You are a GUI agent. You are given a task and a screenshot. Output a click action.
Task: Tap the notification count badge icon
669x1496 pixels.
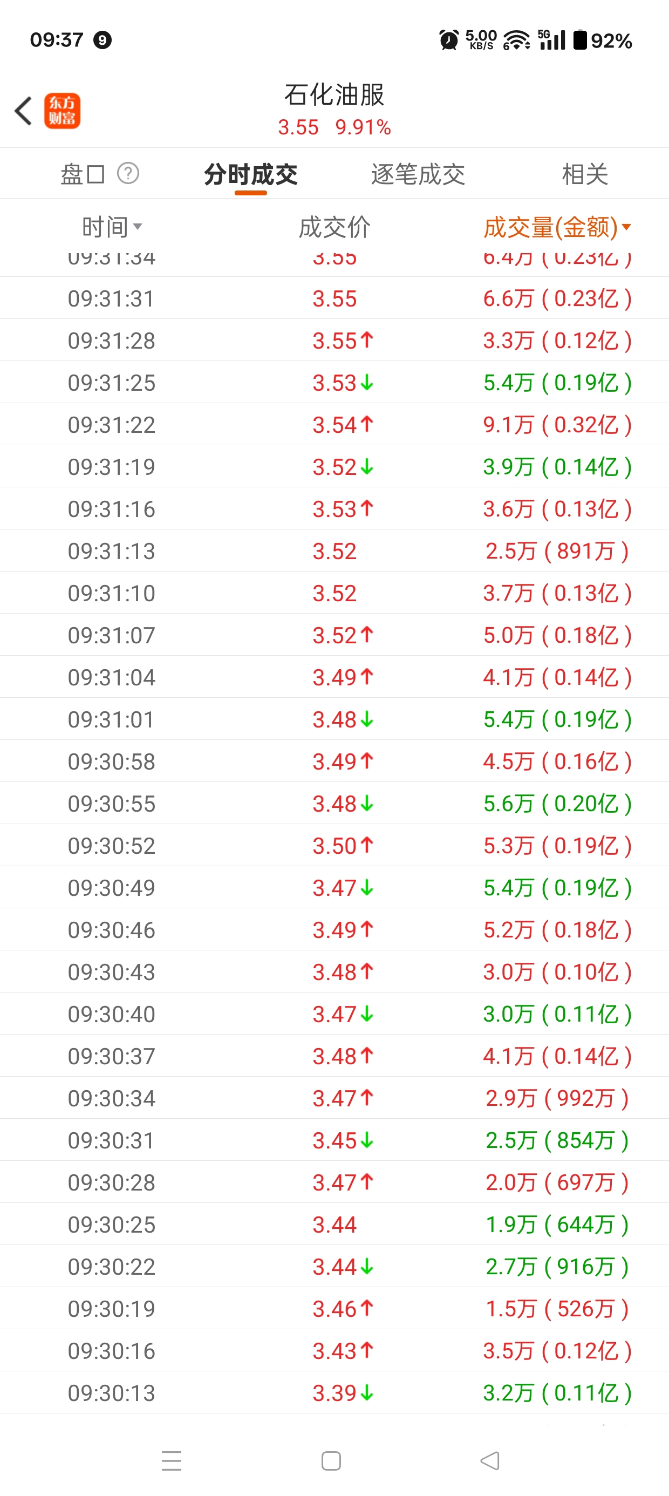pos(102,40)
